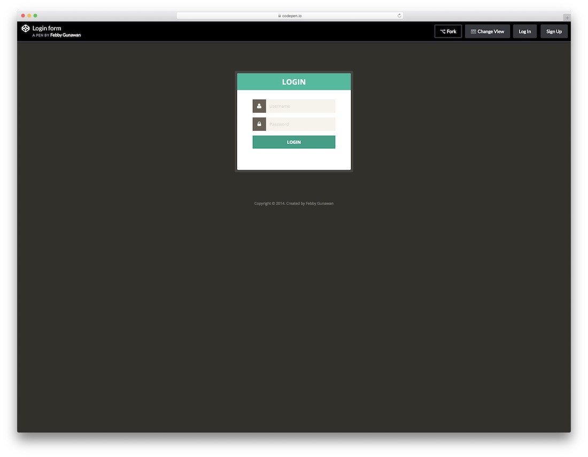The image size is (588, 457).
Task: Focus the Password input field
Action: pyautogui.click(x=300, y=124)
